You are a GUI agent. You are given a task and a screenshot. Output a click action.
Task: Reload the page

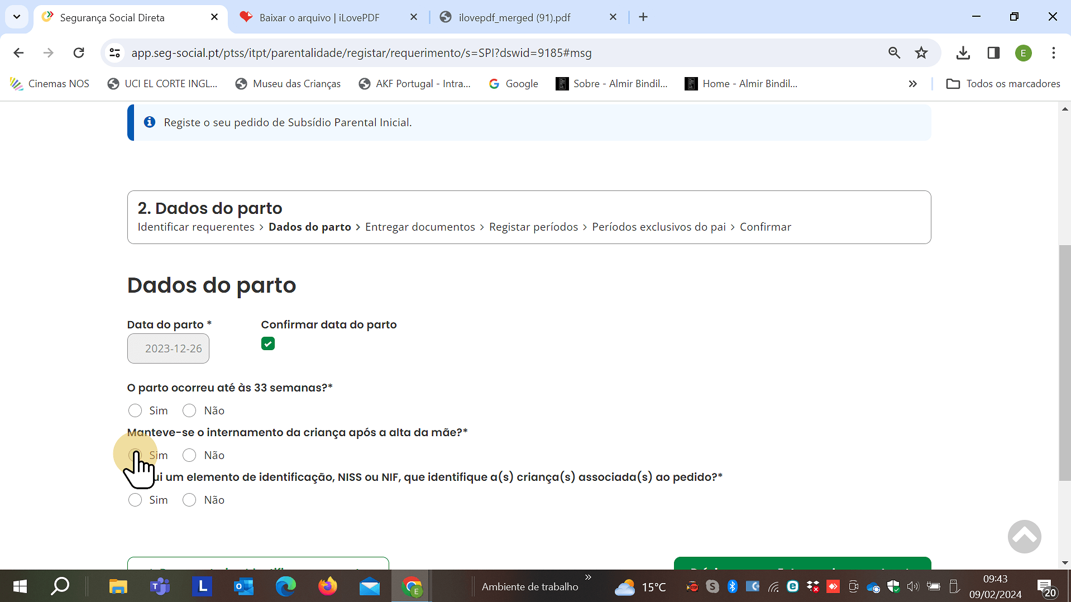(79, 52)
